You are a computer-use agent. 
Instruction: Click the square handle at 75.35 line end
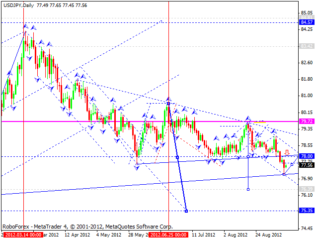click(186, 211)
